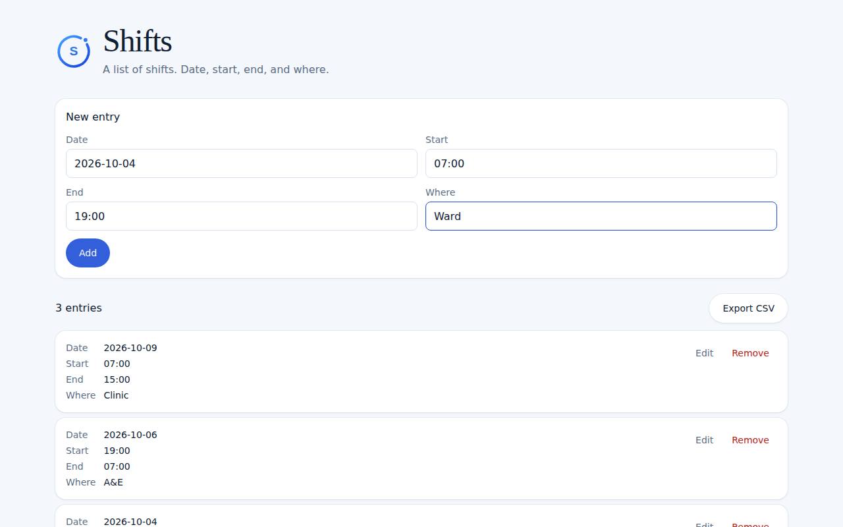Click the Clinic shift's 07:00 start value
This screenshot has width=843, height=527.
pyautogui.click(x=117, y=364)
